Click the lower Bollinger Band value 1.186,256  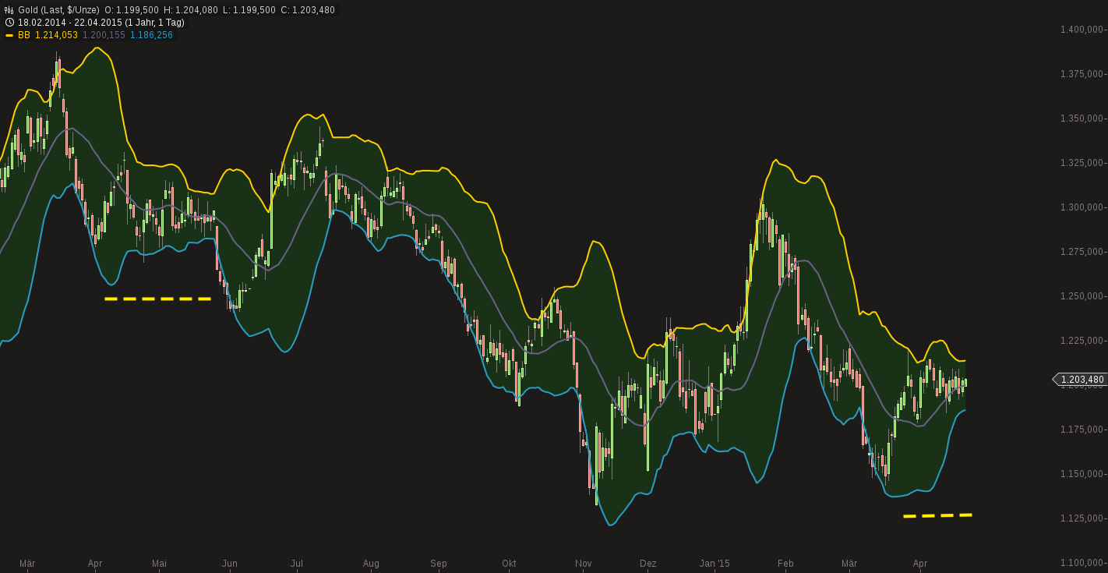(x=151, y=35)
